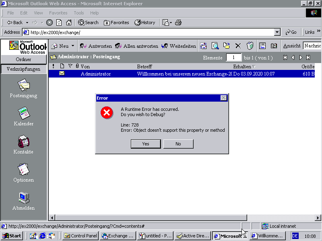This screenshot has width=322, height=241.
Task: Click the Print icon in IE toolbar
Action: (178, 22)
